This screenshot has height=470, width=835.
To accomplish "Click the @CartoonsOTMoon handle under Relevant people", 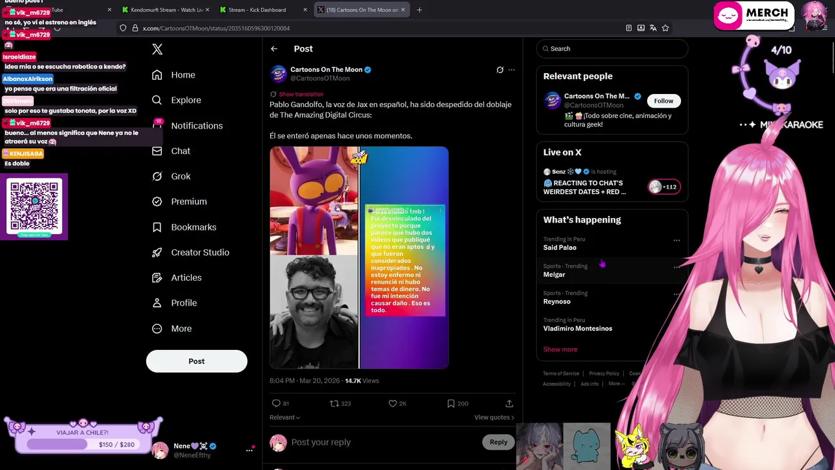I will (594, 105).
